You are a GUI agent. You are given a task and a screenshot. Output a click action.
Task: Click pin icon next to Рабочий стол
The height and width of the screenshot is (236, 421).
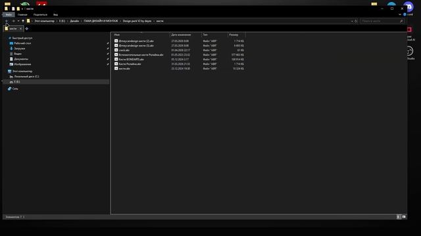pos(108,43)
